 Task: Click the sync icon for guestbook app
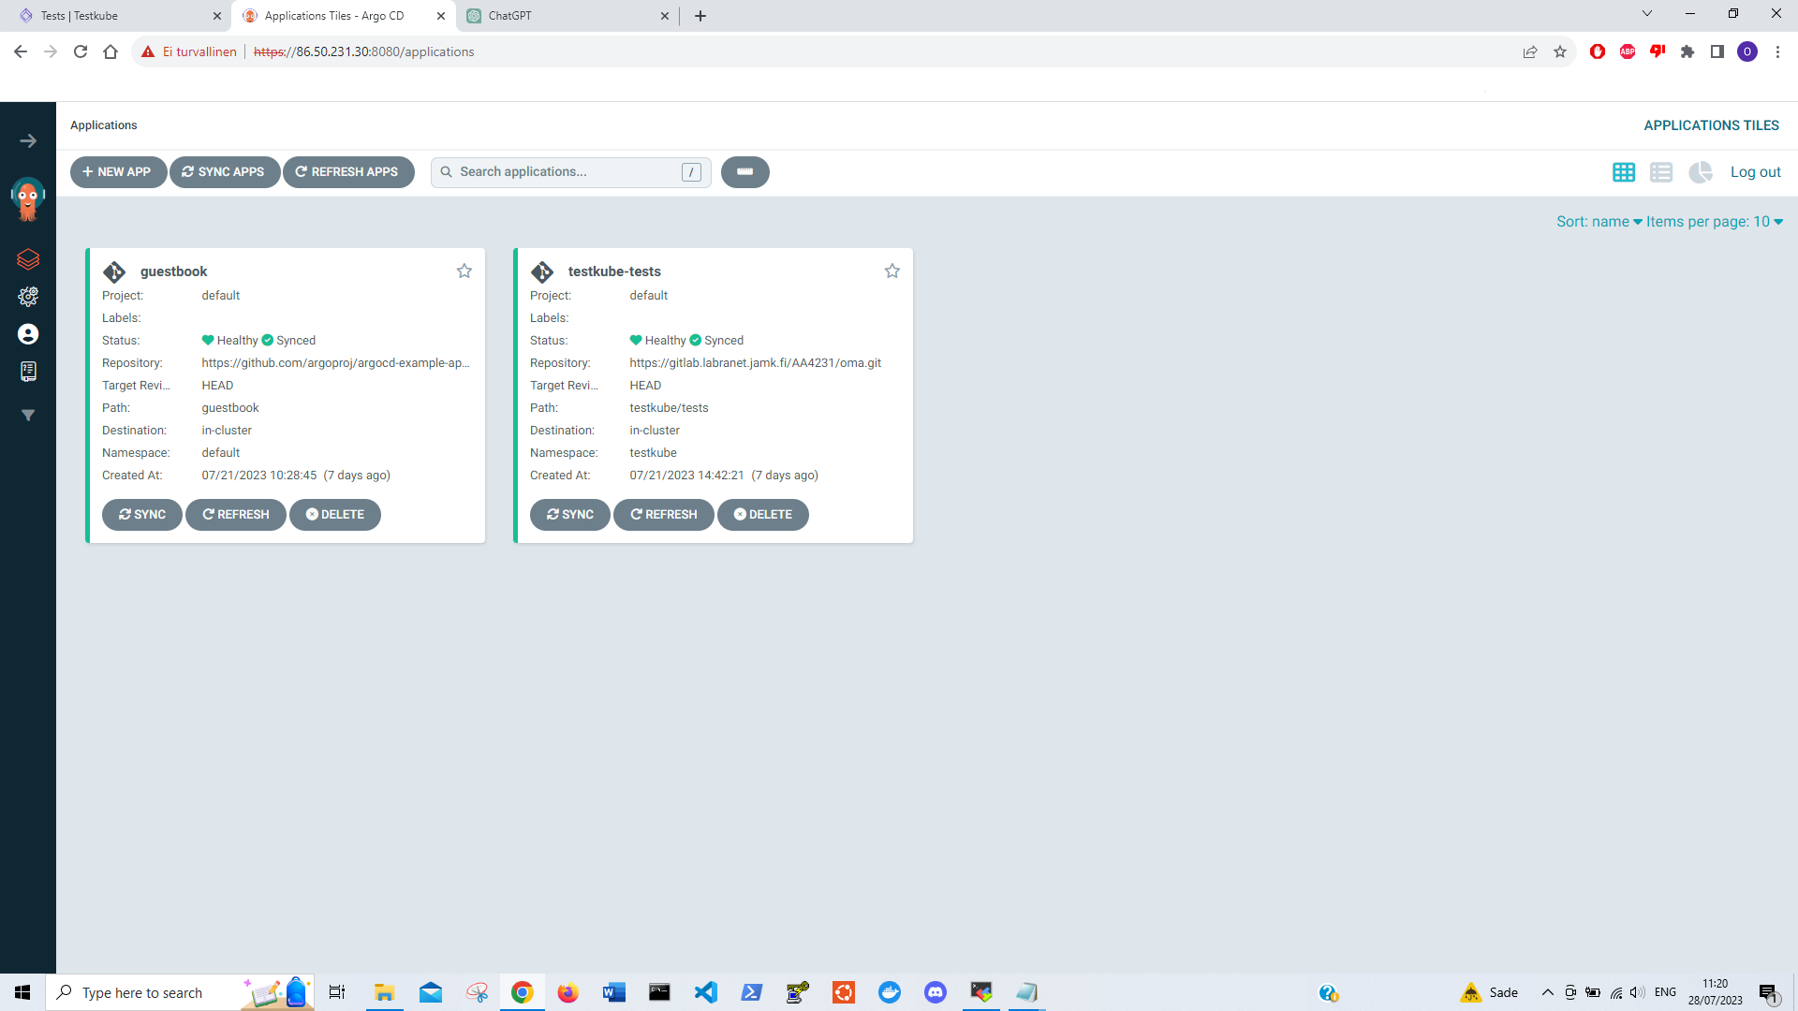click(x=142, y=515)
